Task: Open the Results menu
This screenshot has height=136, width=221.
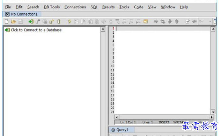Action: coord(108,7)
